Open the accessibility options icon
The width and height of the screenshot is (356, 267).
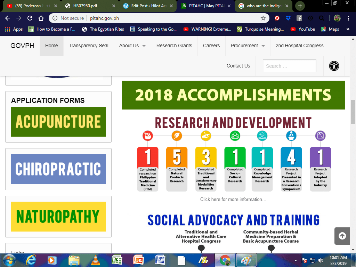(x=334, y=66)
